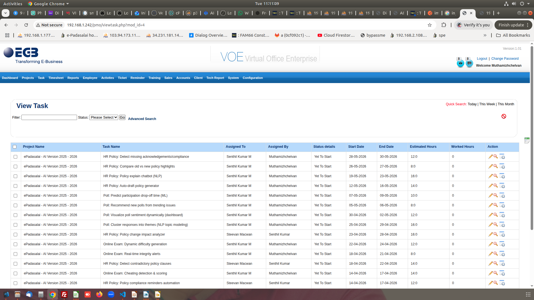
Task: Open the Timesheet menu in the navigation bar
Action: (x=56, y=78)
